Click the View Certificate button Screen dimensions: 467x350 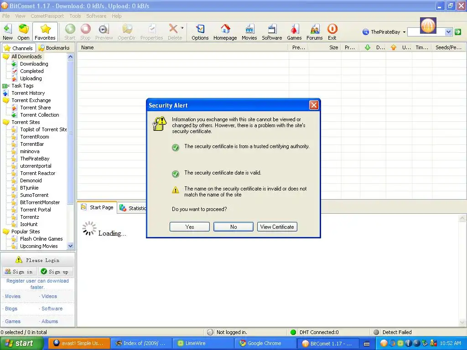(x=277, y=227)
